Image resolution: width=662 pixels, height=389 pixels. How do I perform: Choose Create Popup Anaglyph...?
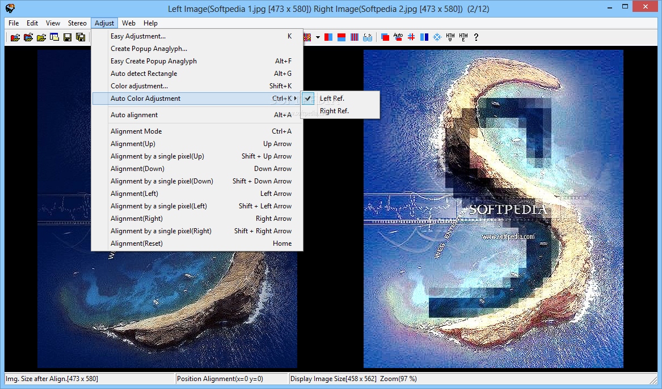pyautogui.click(x=197, y=49)
